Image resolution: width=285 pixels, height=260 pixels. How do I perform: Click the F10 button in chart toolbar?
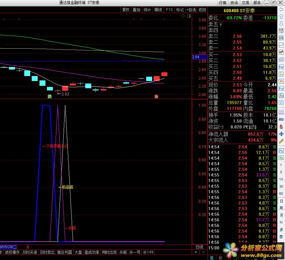(169, 10)
